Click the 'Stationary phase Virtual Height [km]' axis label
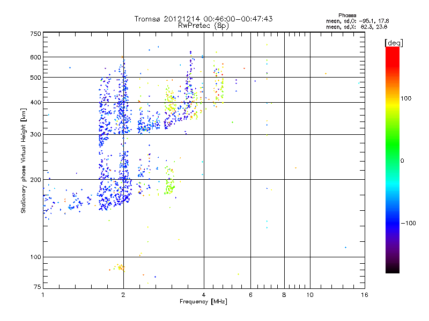The width and height of the screenshot is (429, 321). (x=24, y=160)
